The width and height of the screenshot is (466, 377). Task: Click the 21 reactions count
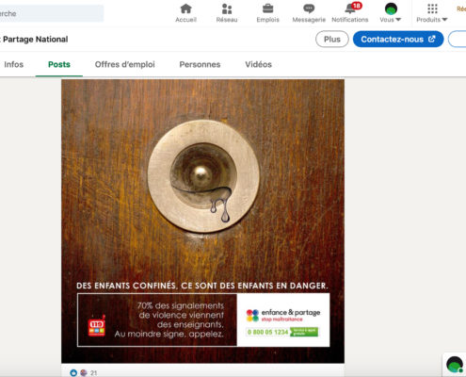pos(93,373)
